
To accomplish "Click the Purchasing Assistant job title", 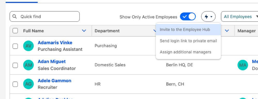I will coord(60,49).
